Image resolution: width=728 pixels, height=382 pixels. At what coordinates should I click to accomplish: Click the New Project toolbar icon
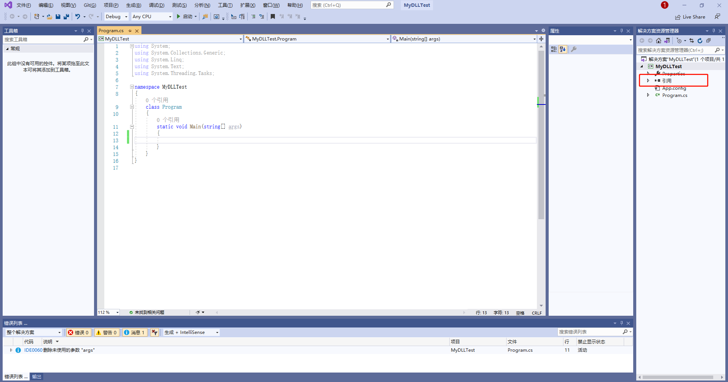click(37, 16)
